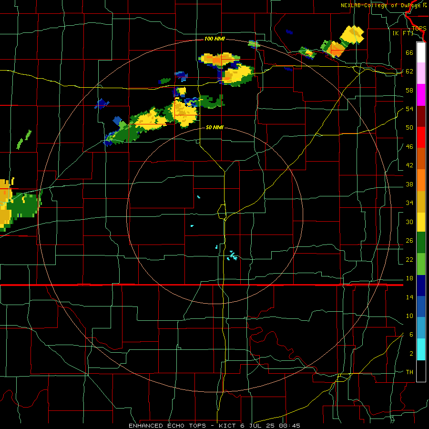
Task: Click the legend value 18
Action: 409,278
